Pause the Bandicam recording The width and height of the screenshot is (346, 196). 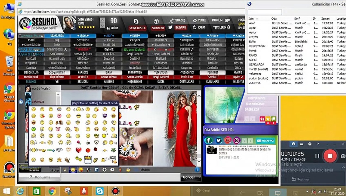317,156
